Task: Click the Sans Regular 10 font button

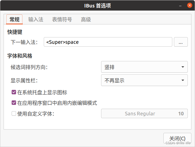Action: (x=144, y=113)
